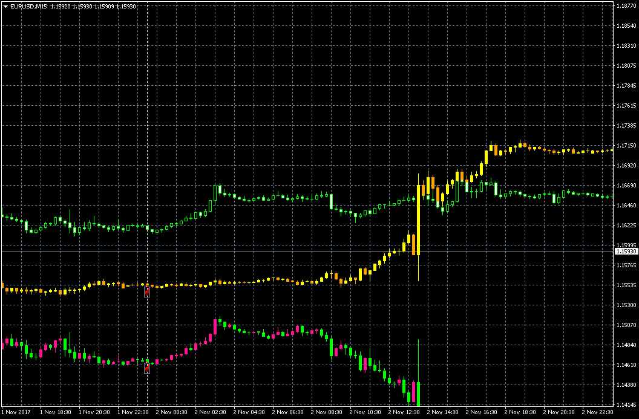Click the 1.18540 price axis label
Viewport: 639px width, 419px height.
(x=626, y=25)
